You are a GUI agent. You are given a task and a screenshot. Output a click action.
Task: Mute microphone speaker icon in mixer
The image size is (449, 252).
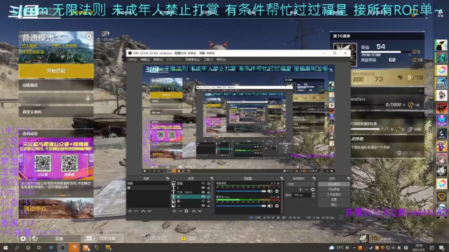pos(270,205)
